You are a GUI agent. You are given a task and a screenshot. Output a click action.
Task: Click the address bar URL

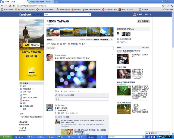(x=33, y=6)
